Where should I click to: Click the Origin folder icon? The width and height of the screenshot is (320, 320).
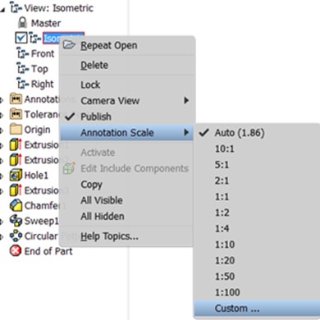(16, 130)
